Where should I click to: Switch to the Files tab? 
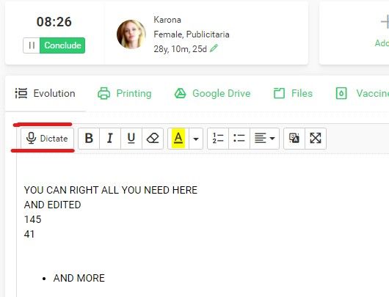pos(293,93)
